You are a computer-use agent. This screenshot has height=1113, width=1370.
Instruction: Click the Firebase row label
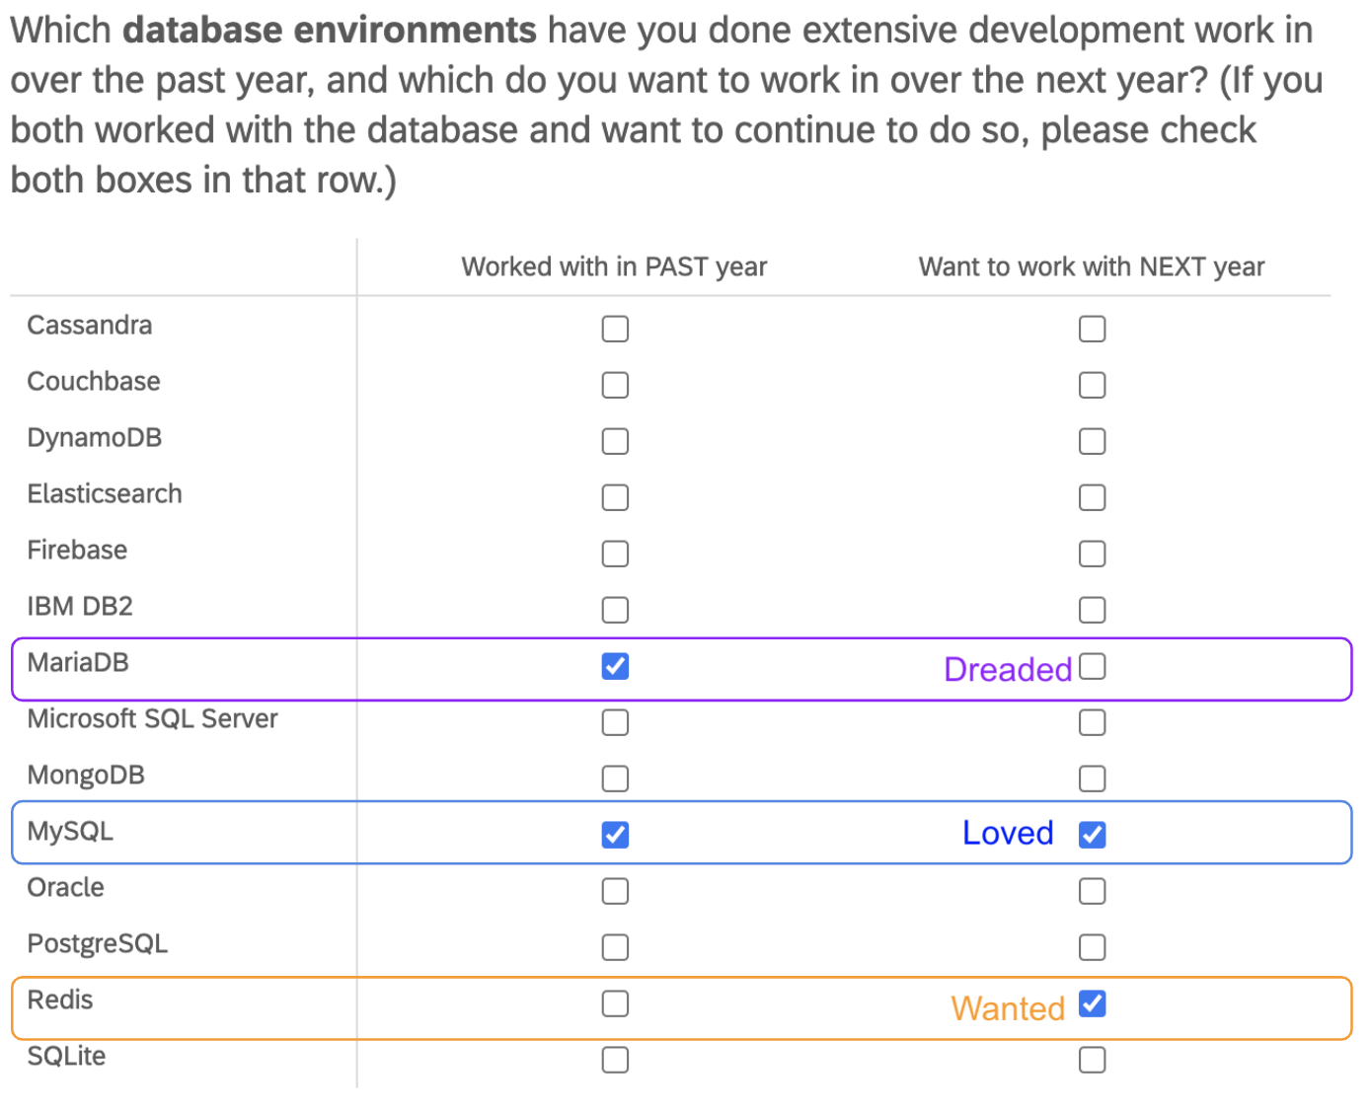tap(77, 550)
